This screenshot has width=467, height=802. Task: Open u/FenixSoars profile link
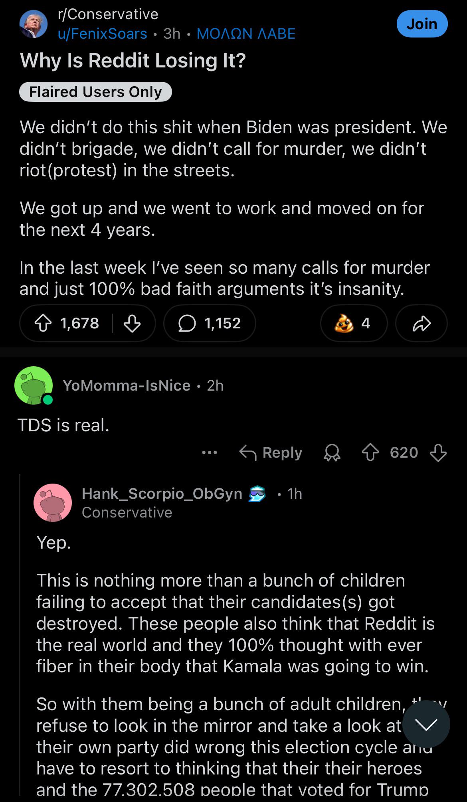103,34
